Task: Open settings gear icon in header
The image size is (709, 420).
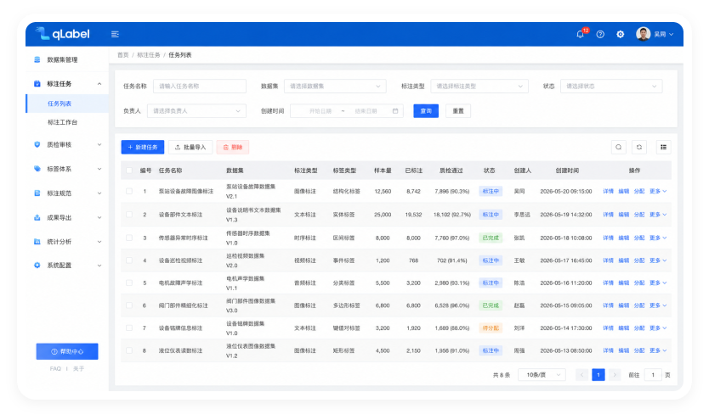Action: pos(620,34)
